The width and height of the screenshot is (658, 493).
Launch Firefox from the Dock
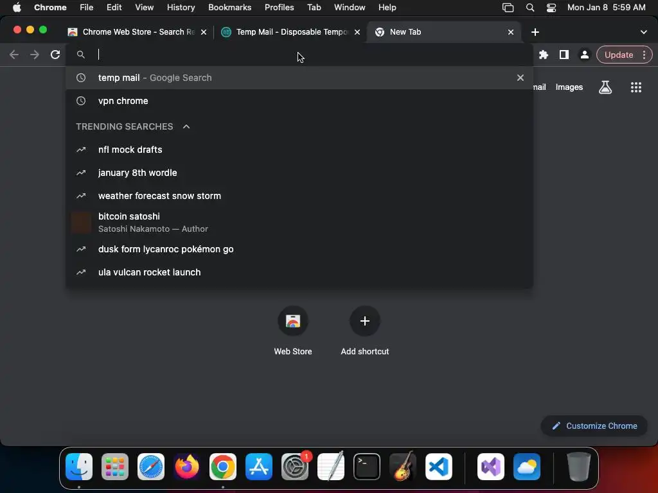pyautogui.click(x=187, y=467)
